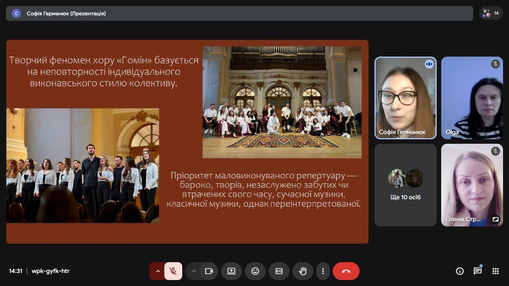Click Софія Германюк's video tile

(x=405, y=98)
